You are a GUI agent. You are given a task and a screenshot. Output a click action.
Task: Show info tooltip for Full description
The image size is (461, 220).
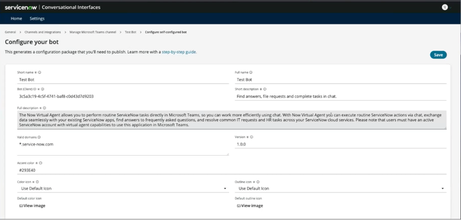[44, 108]
